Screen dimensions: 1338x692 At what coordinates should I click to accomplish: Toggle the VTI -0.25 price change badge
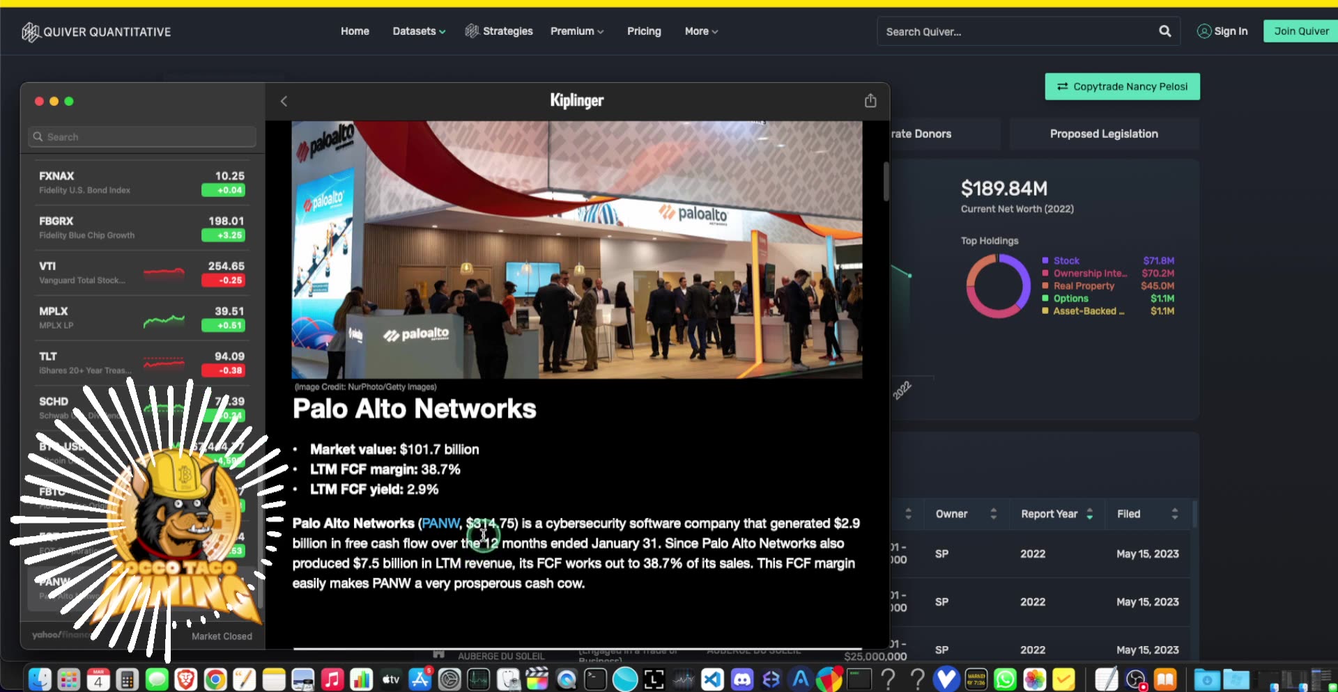pyautogui.click(x=223, y=281)
